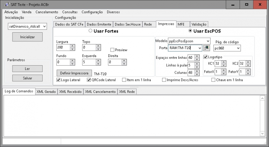Image resolution: width=269 pixels, height=147 pixels.
Task: Click the log scrollbar down arrow
Action: click(x=262, y=133)
